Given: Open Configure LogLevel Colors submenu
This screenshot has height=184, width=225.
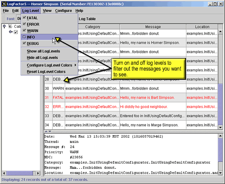Looking at the screenshot, I should point(49,65).
